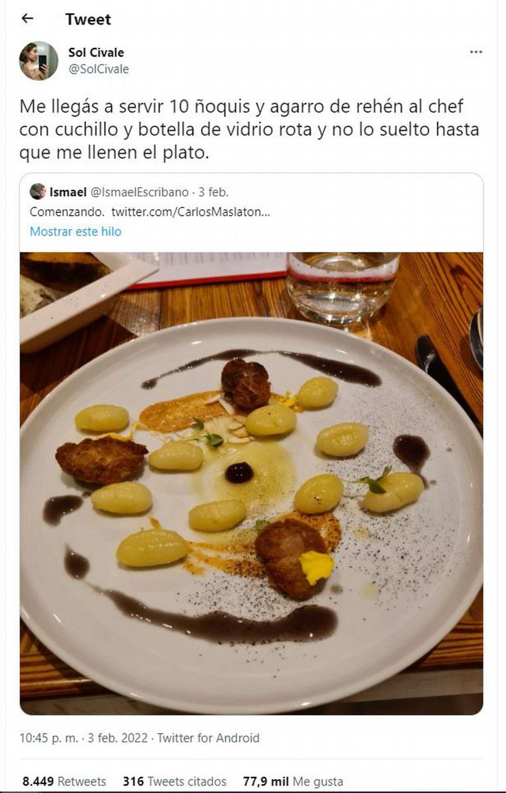Viewport: 506px width, 793px height.
Task: Click the 'Tweet' header title
Action: (88, 19)
